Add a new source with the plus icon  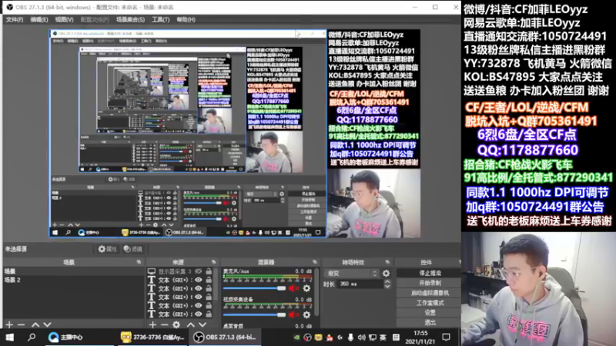coord(152,324)
